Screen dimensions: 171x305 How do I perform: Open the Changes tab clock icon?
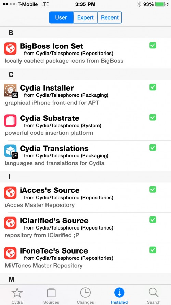coord(85,293)
